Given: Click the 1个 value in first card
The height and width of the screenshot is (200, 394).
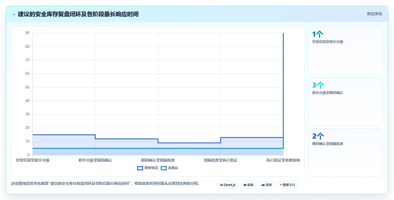Looking at the screenshot, I should 318,34.
